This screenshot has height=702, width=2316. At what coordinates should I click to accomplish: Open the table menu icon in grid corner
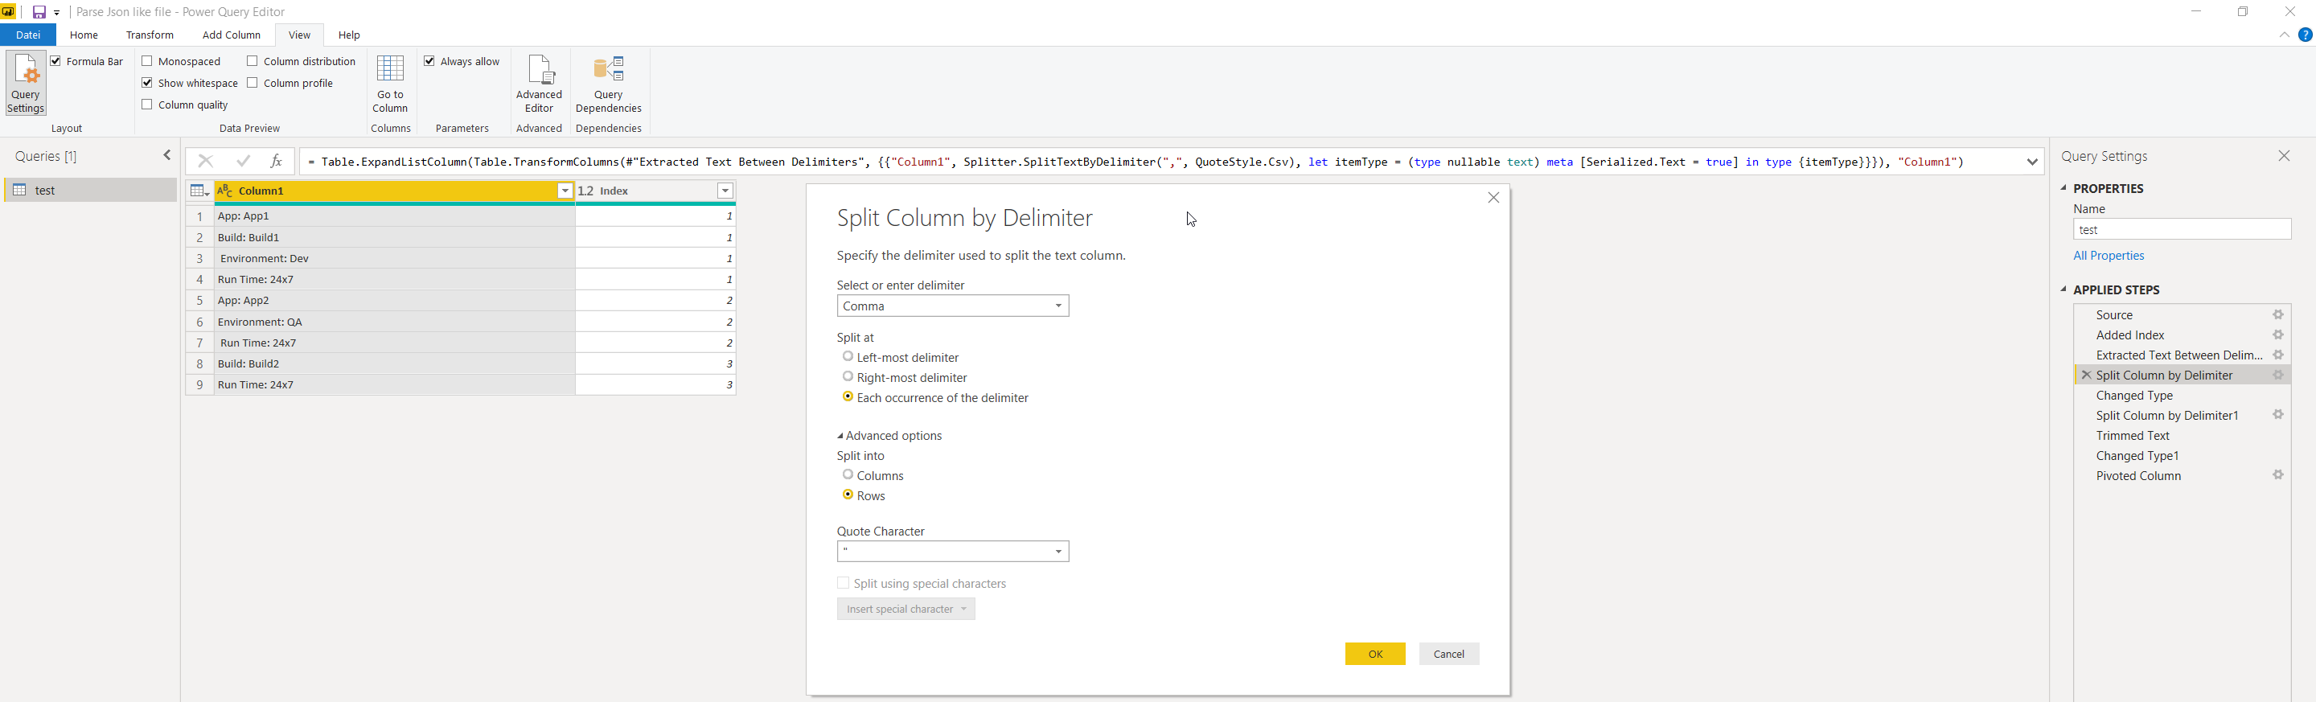point(199,191)
